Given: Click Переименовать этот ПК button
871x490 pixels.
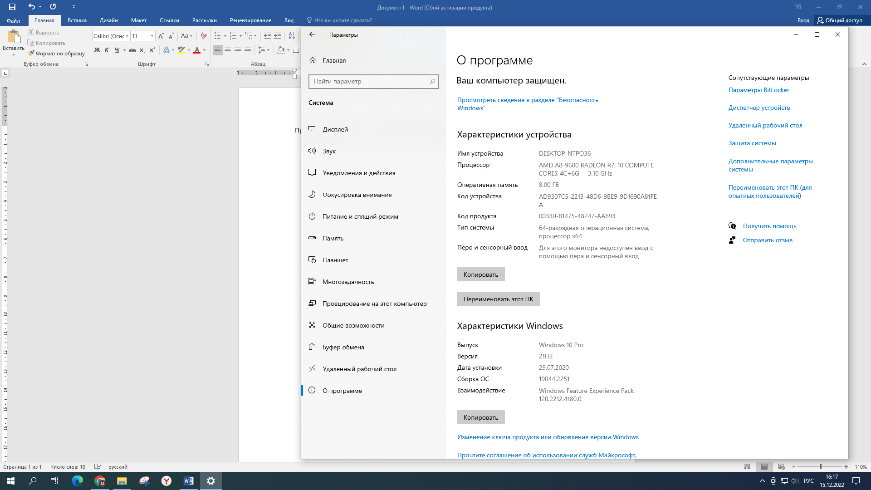Looking at the screenshot, I should [499, 299].
